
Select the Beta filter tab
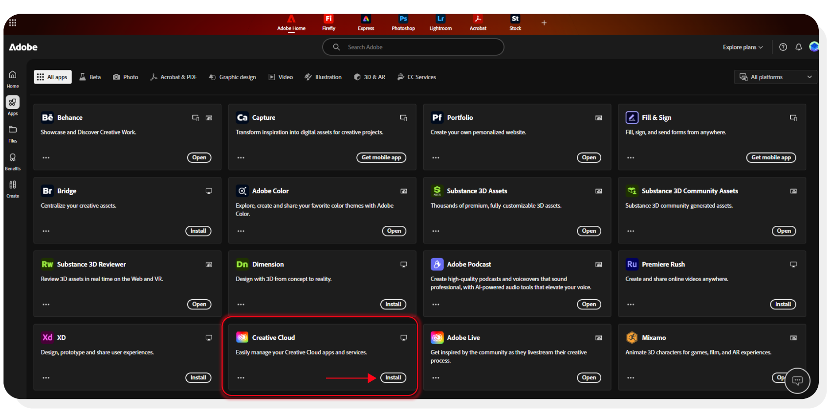click(x=90, y=77)
